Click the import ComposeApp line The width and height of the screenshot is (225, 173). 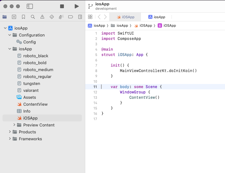click(x=121, y=39)
